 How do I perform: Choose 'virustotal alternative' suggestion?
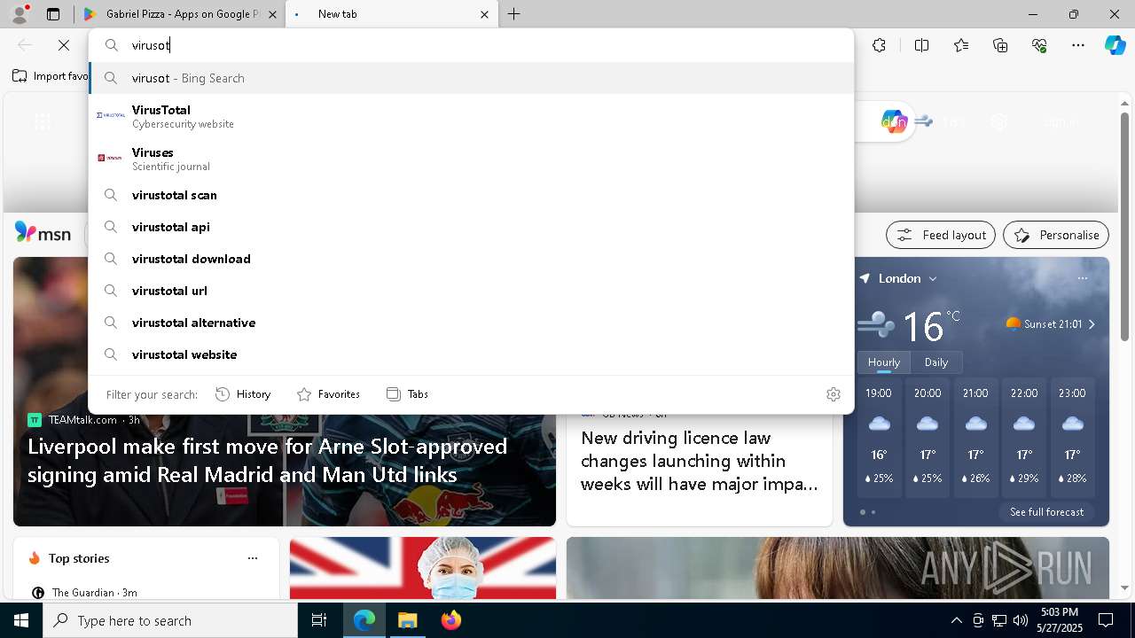[x=471, y=323]
